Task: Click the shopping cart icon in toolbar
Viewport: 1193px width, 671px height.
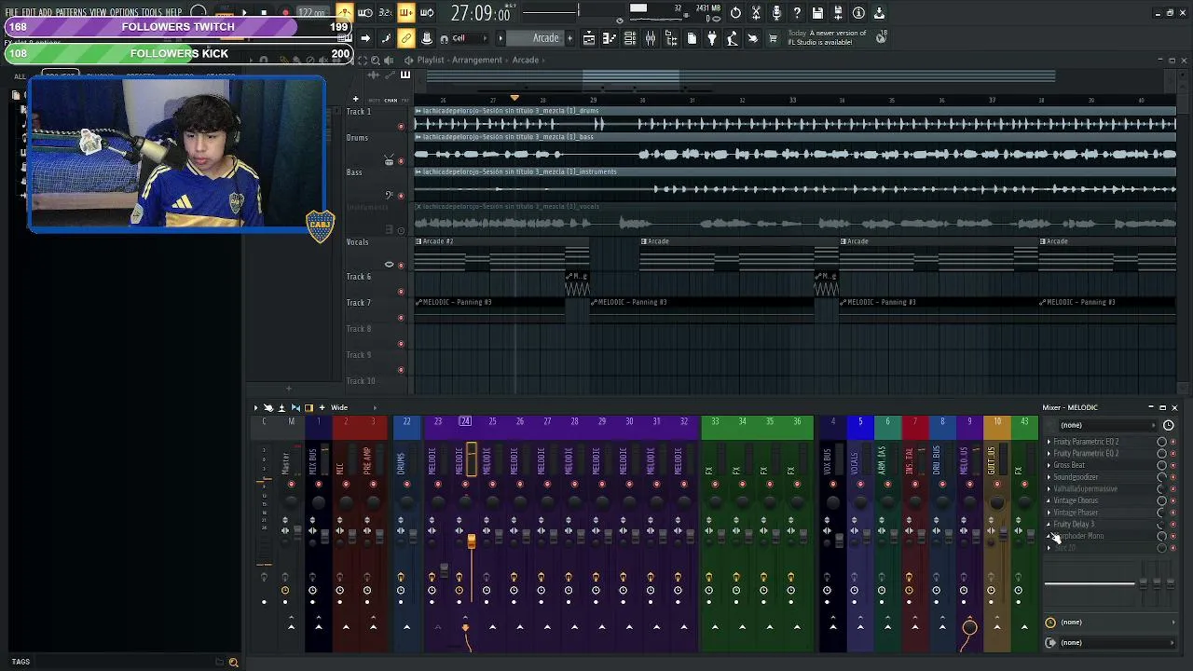Action: click(773, 38)
